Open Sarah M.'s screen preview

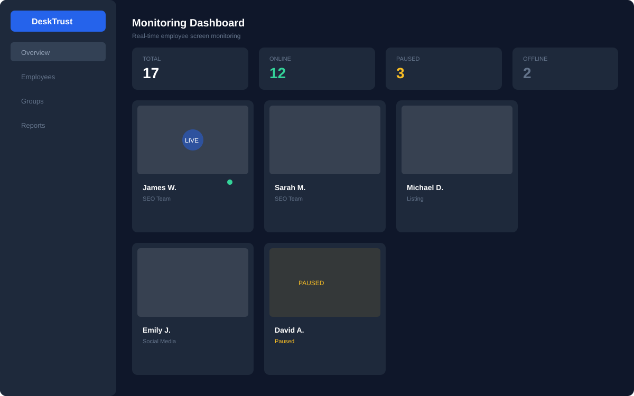(x=324, y=139)
